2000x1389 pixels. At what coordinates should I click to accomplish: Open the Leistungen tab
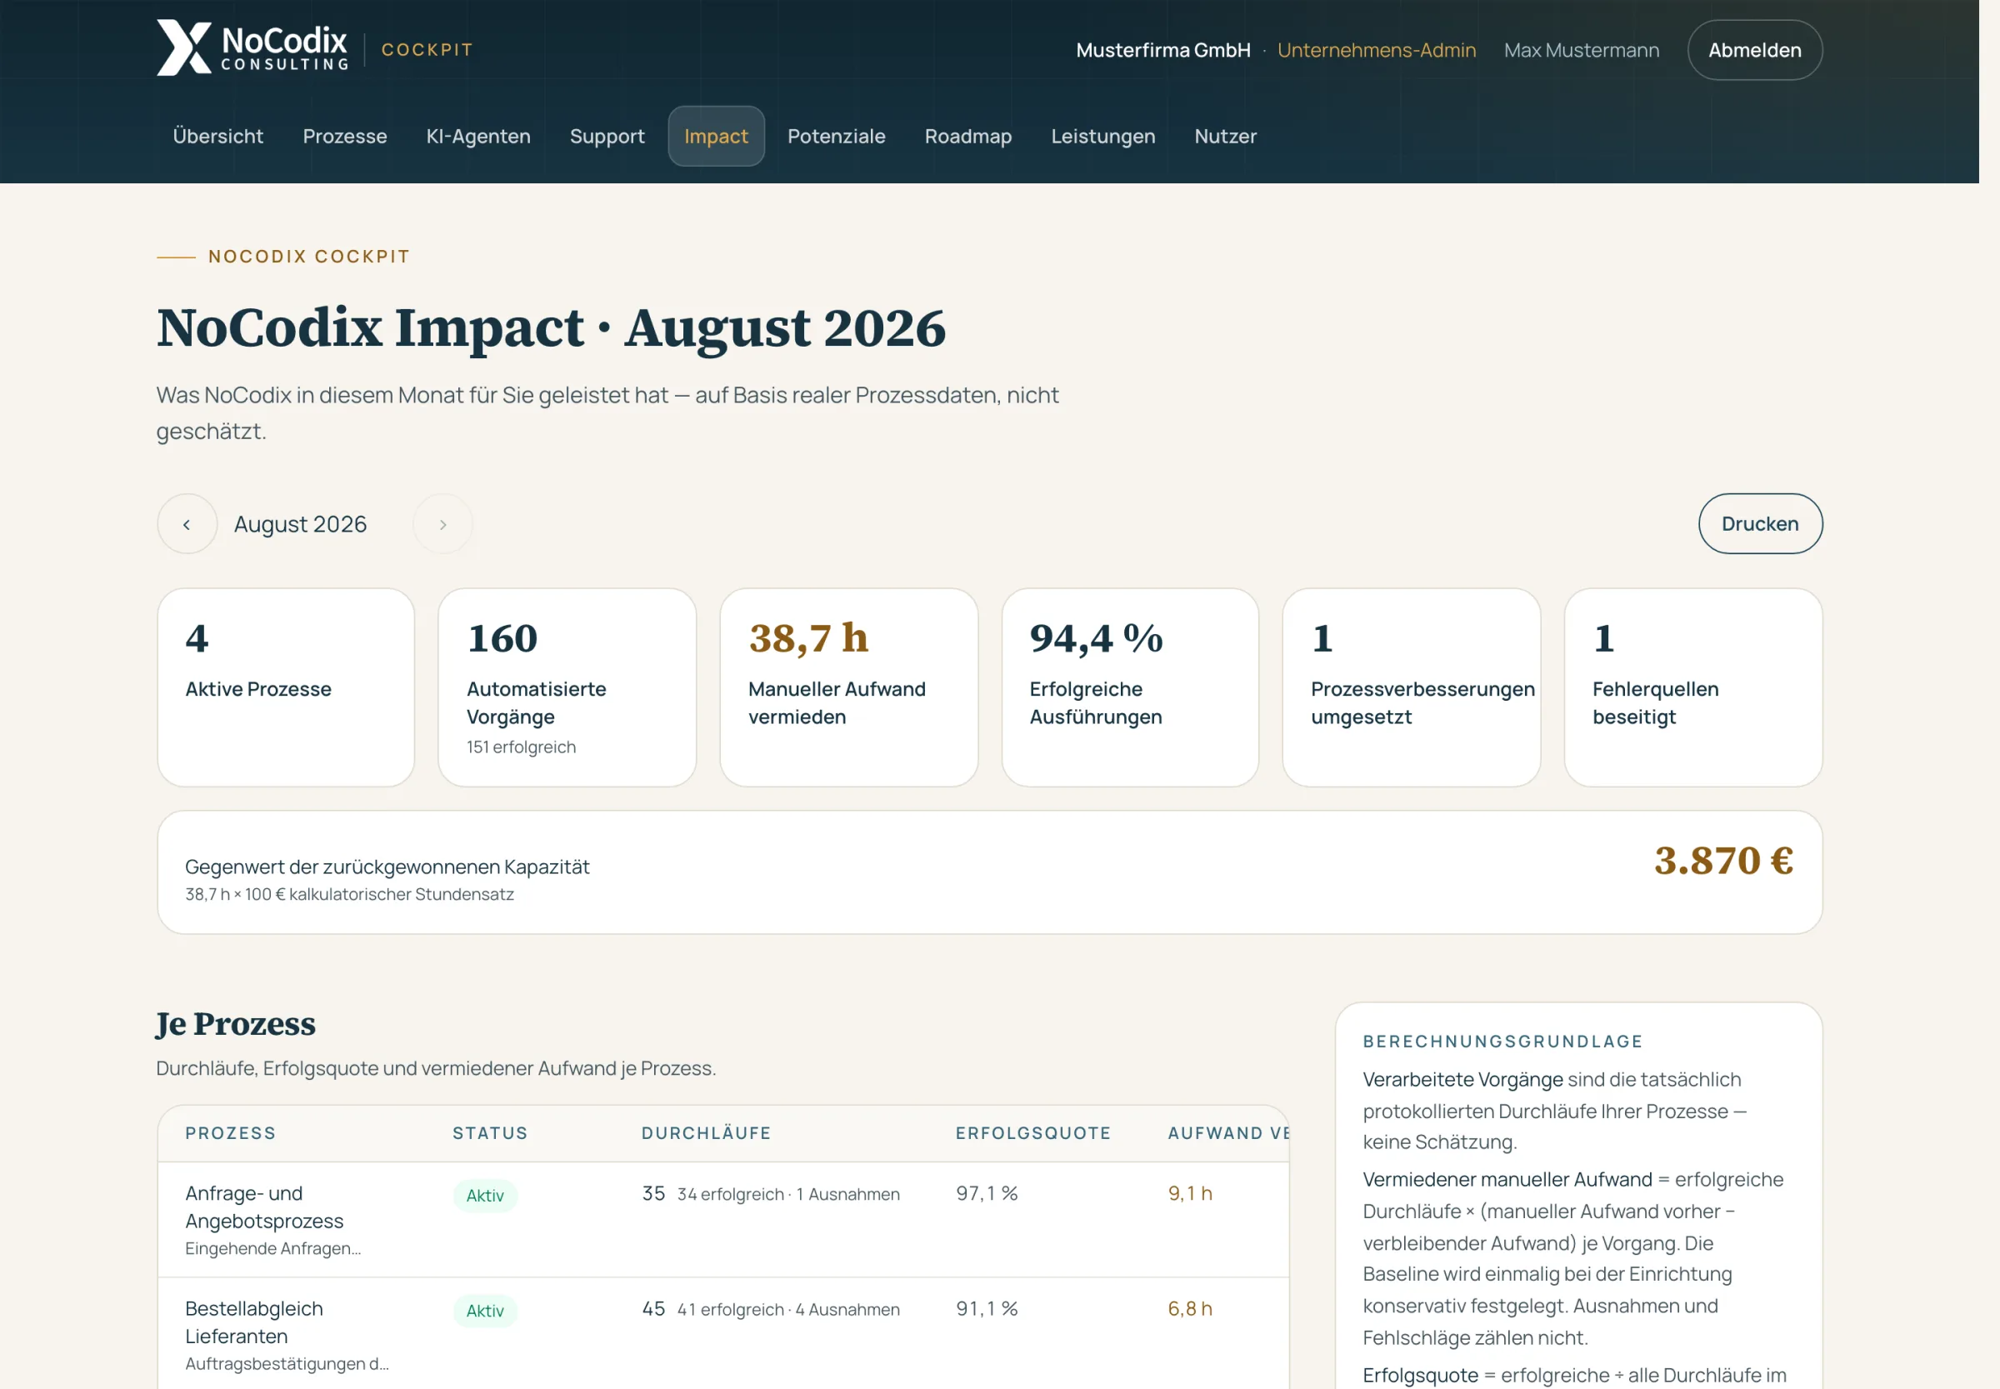pyautogui.click(x=1102, y=137)
